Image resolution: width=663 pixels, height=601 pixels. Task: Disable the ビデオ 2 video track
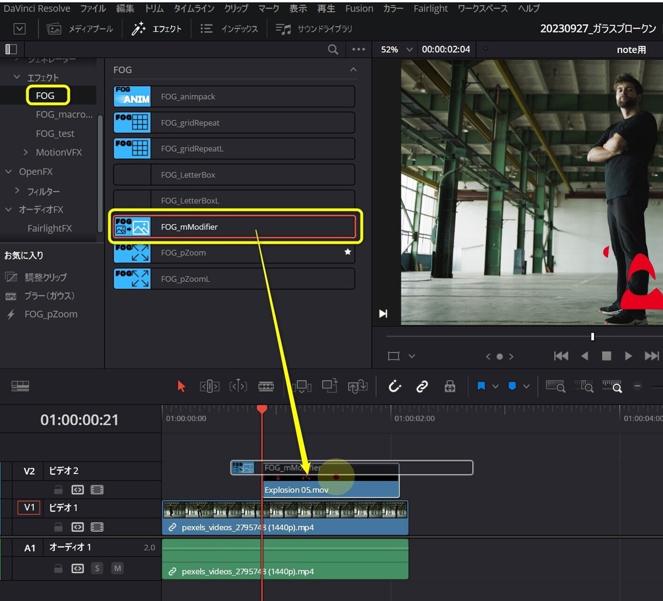[97, 490]
